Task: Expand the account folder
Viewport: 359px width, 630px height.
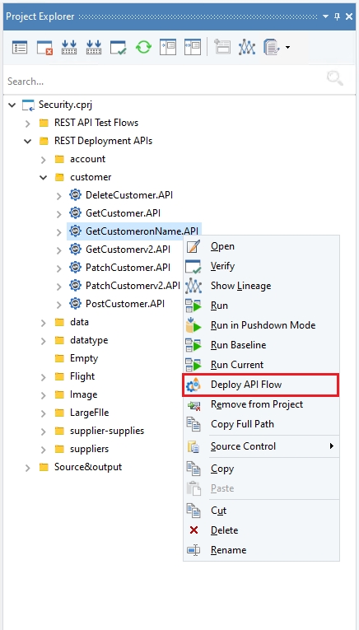Action: tap(44, 160)
